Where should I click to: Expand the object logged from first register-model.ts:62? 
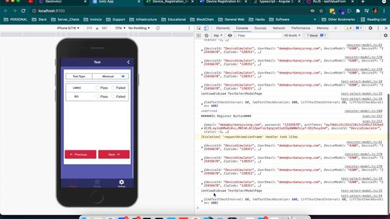click(x=202, y=50)
